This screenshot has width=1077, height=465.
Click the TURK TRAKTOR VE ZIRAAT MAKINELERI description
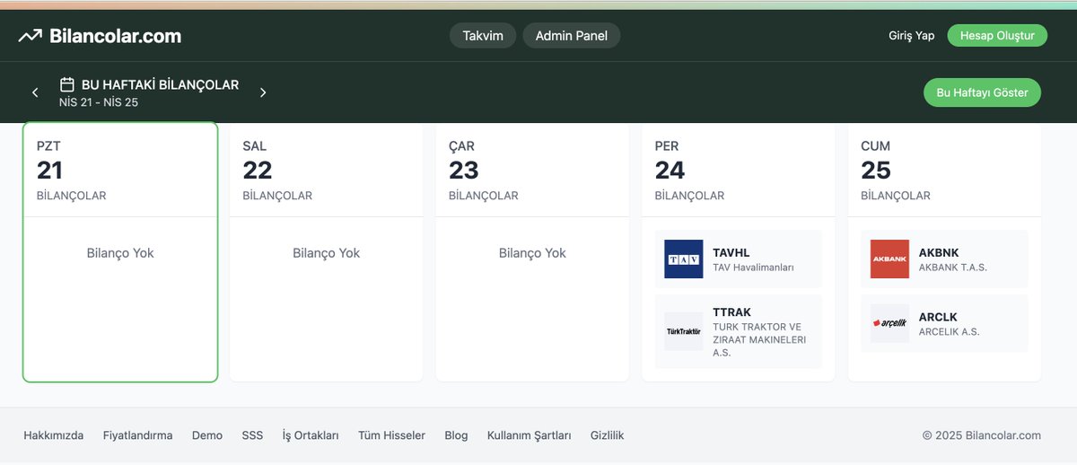(759, 339)
